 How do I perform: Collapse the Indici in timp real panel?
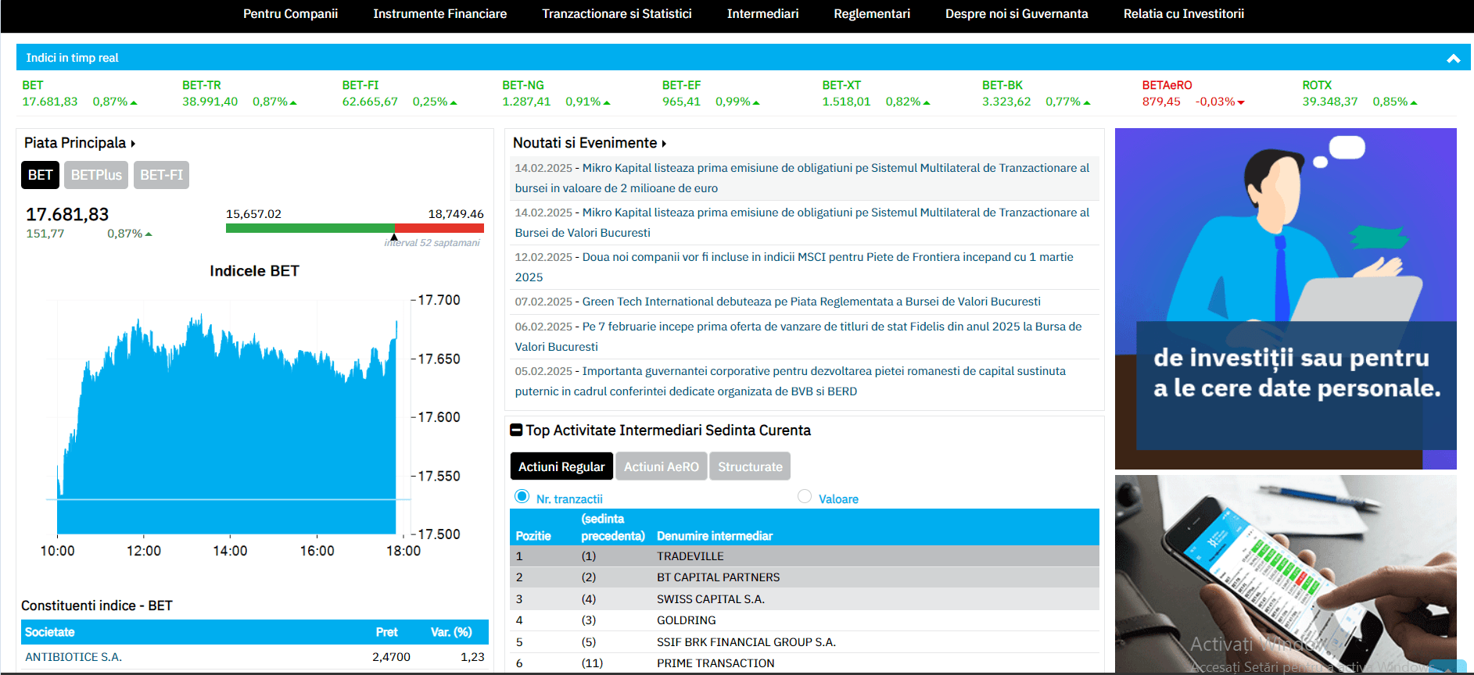tap(1453, 58)
